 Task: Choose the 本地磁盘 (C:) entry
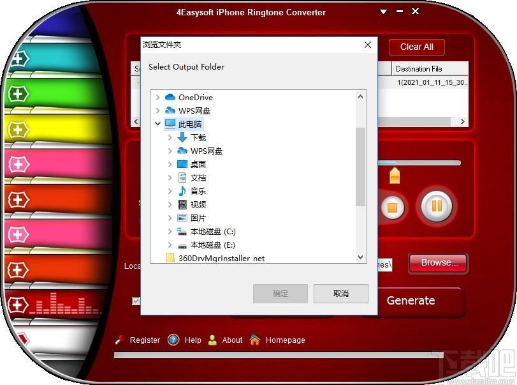213,232
